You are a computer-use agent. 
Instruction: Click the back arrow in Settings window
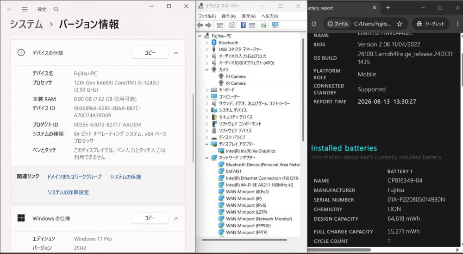[x=9, y=9]
